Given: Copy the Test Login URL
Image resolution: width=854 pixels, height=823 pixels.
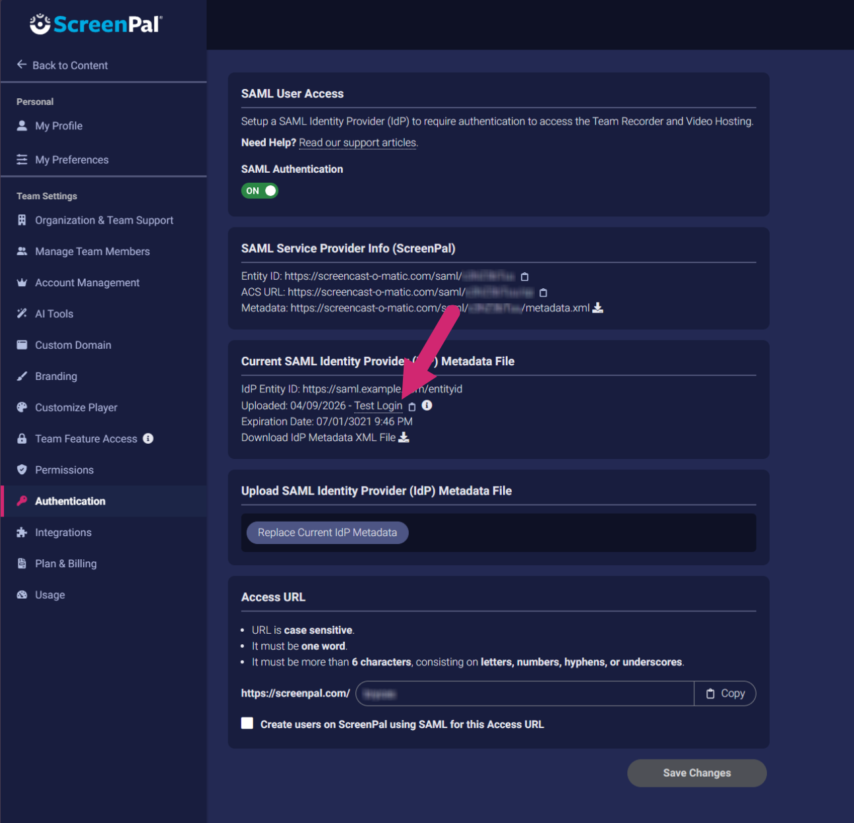Looking at the screenshot, I should click(412, 407).
